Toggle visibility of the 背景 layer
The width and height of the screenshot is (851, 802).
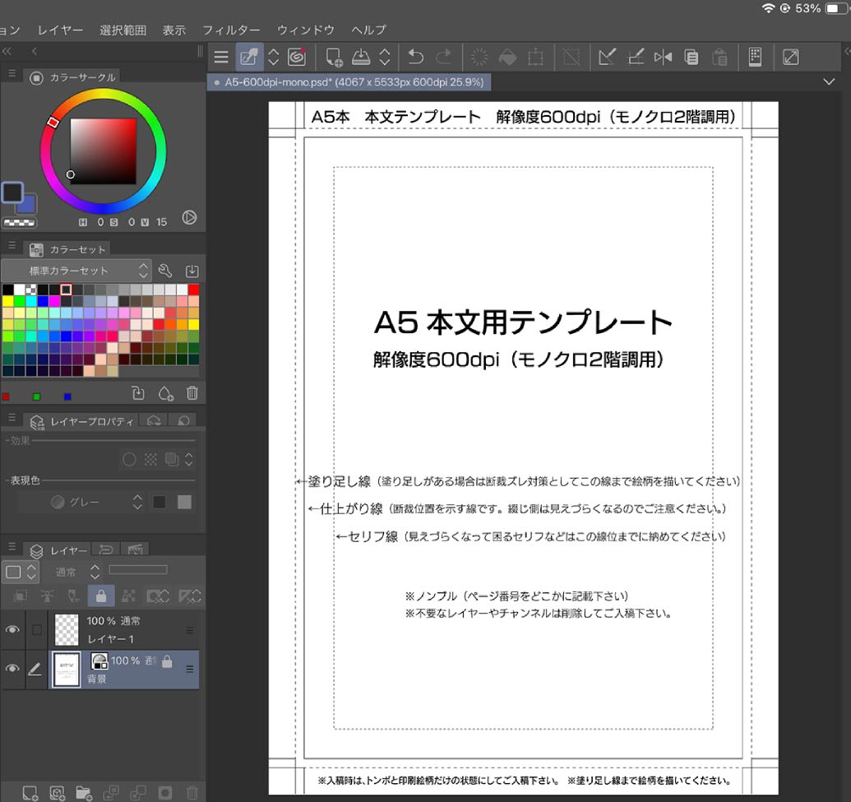point(12,670)
